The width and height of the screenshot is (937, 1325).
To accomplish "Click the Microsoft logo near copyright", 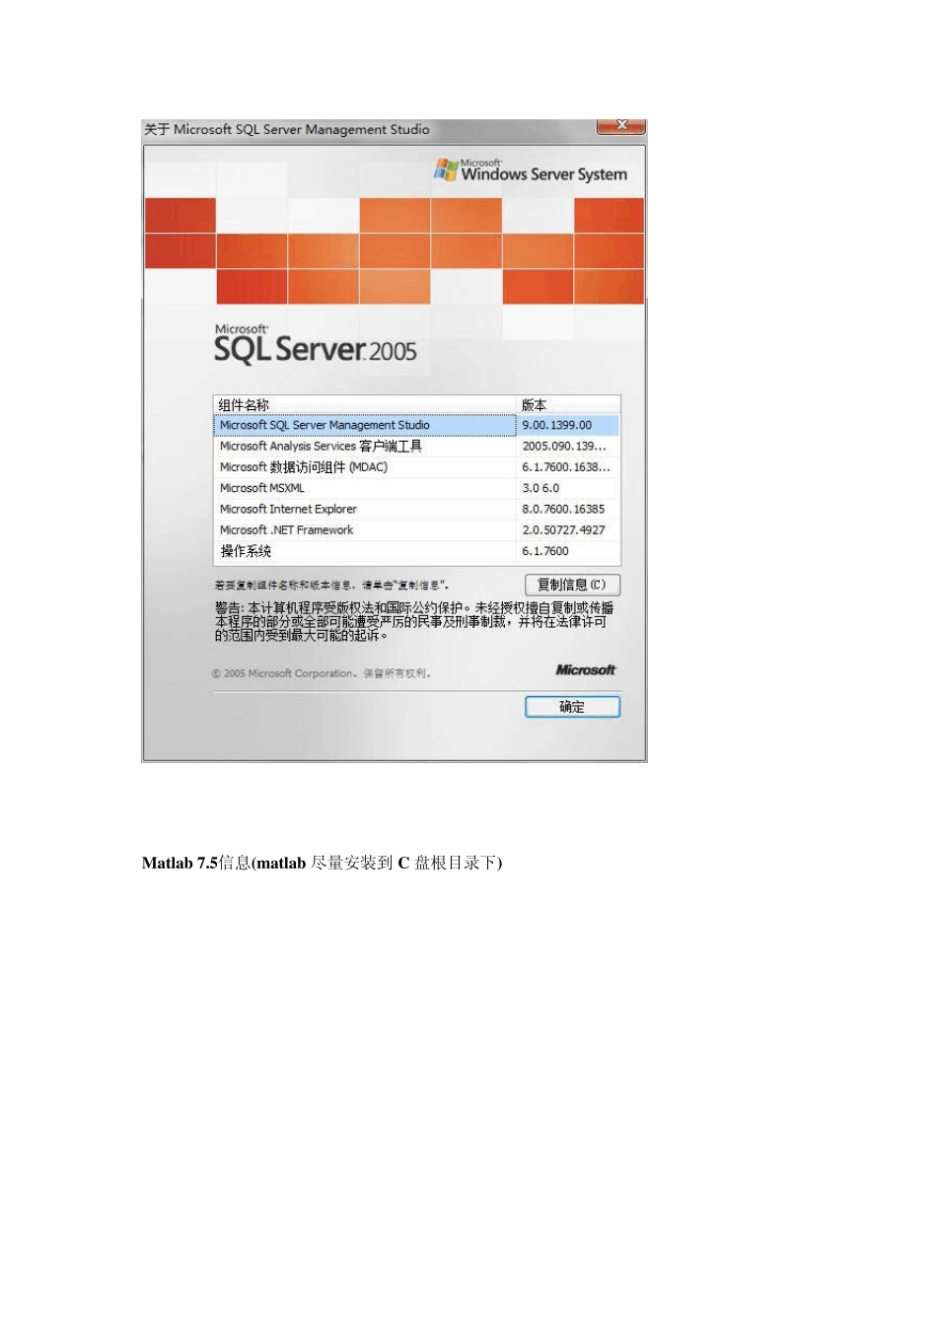I will [x=586, y=669].
